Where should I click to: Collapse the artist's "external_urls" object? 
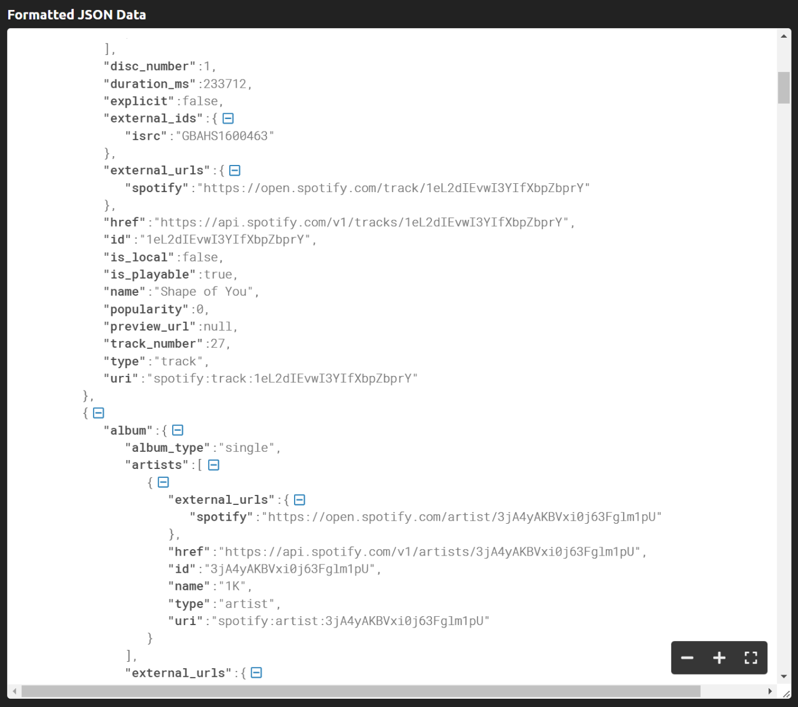(299, 500)
